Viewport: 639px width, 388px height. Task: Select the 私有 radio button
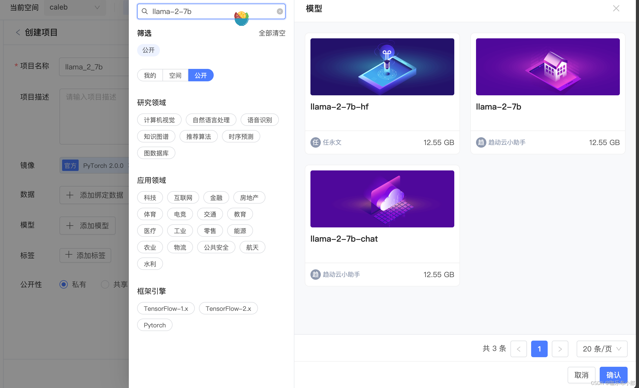point(64,284)
